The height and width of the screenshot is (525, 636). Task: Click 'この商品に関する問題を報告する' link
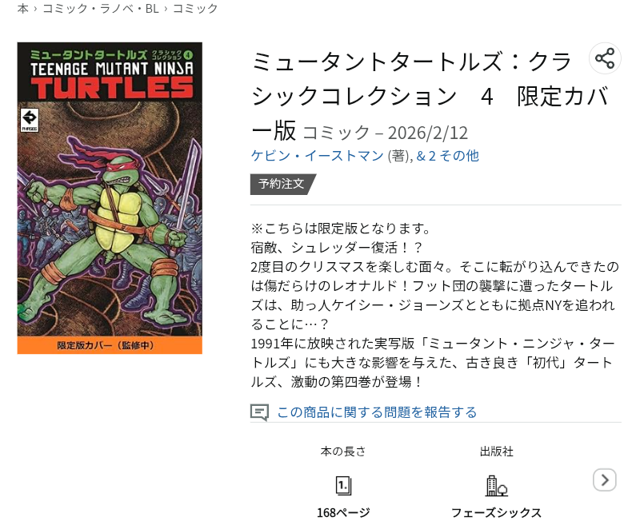(x=377, y=412)
